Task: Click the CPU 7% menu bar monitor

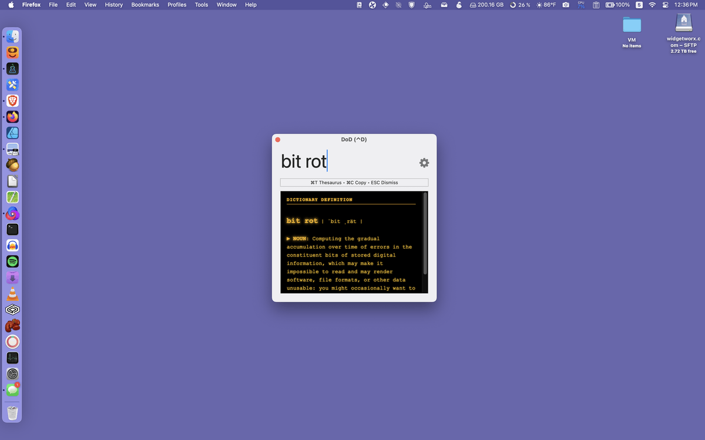Action: click(581, 5)
